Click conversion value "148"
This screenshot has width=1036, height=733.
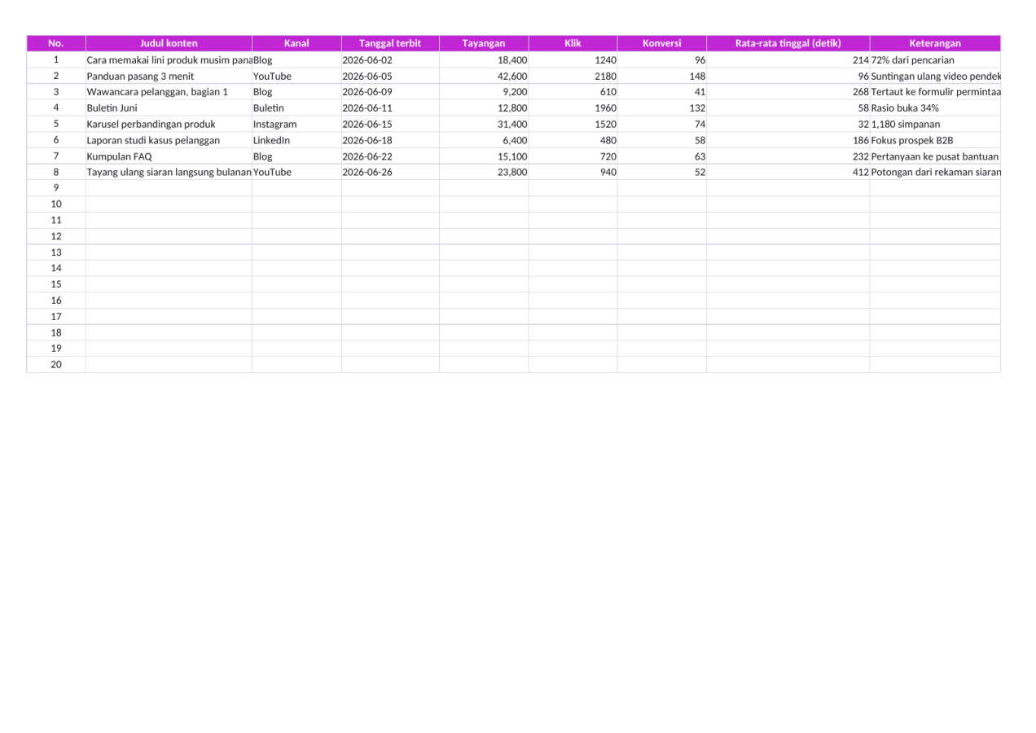pos(661,76)
